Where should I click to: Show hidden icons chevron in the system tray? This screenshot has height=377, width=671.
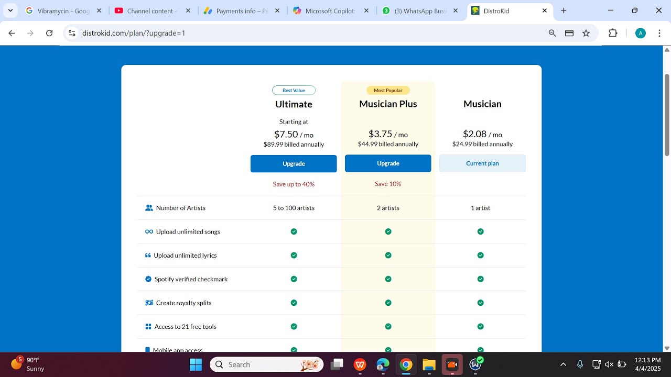563,364
